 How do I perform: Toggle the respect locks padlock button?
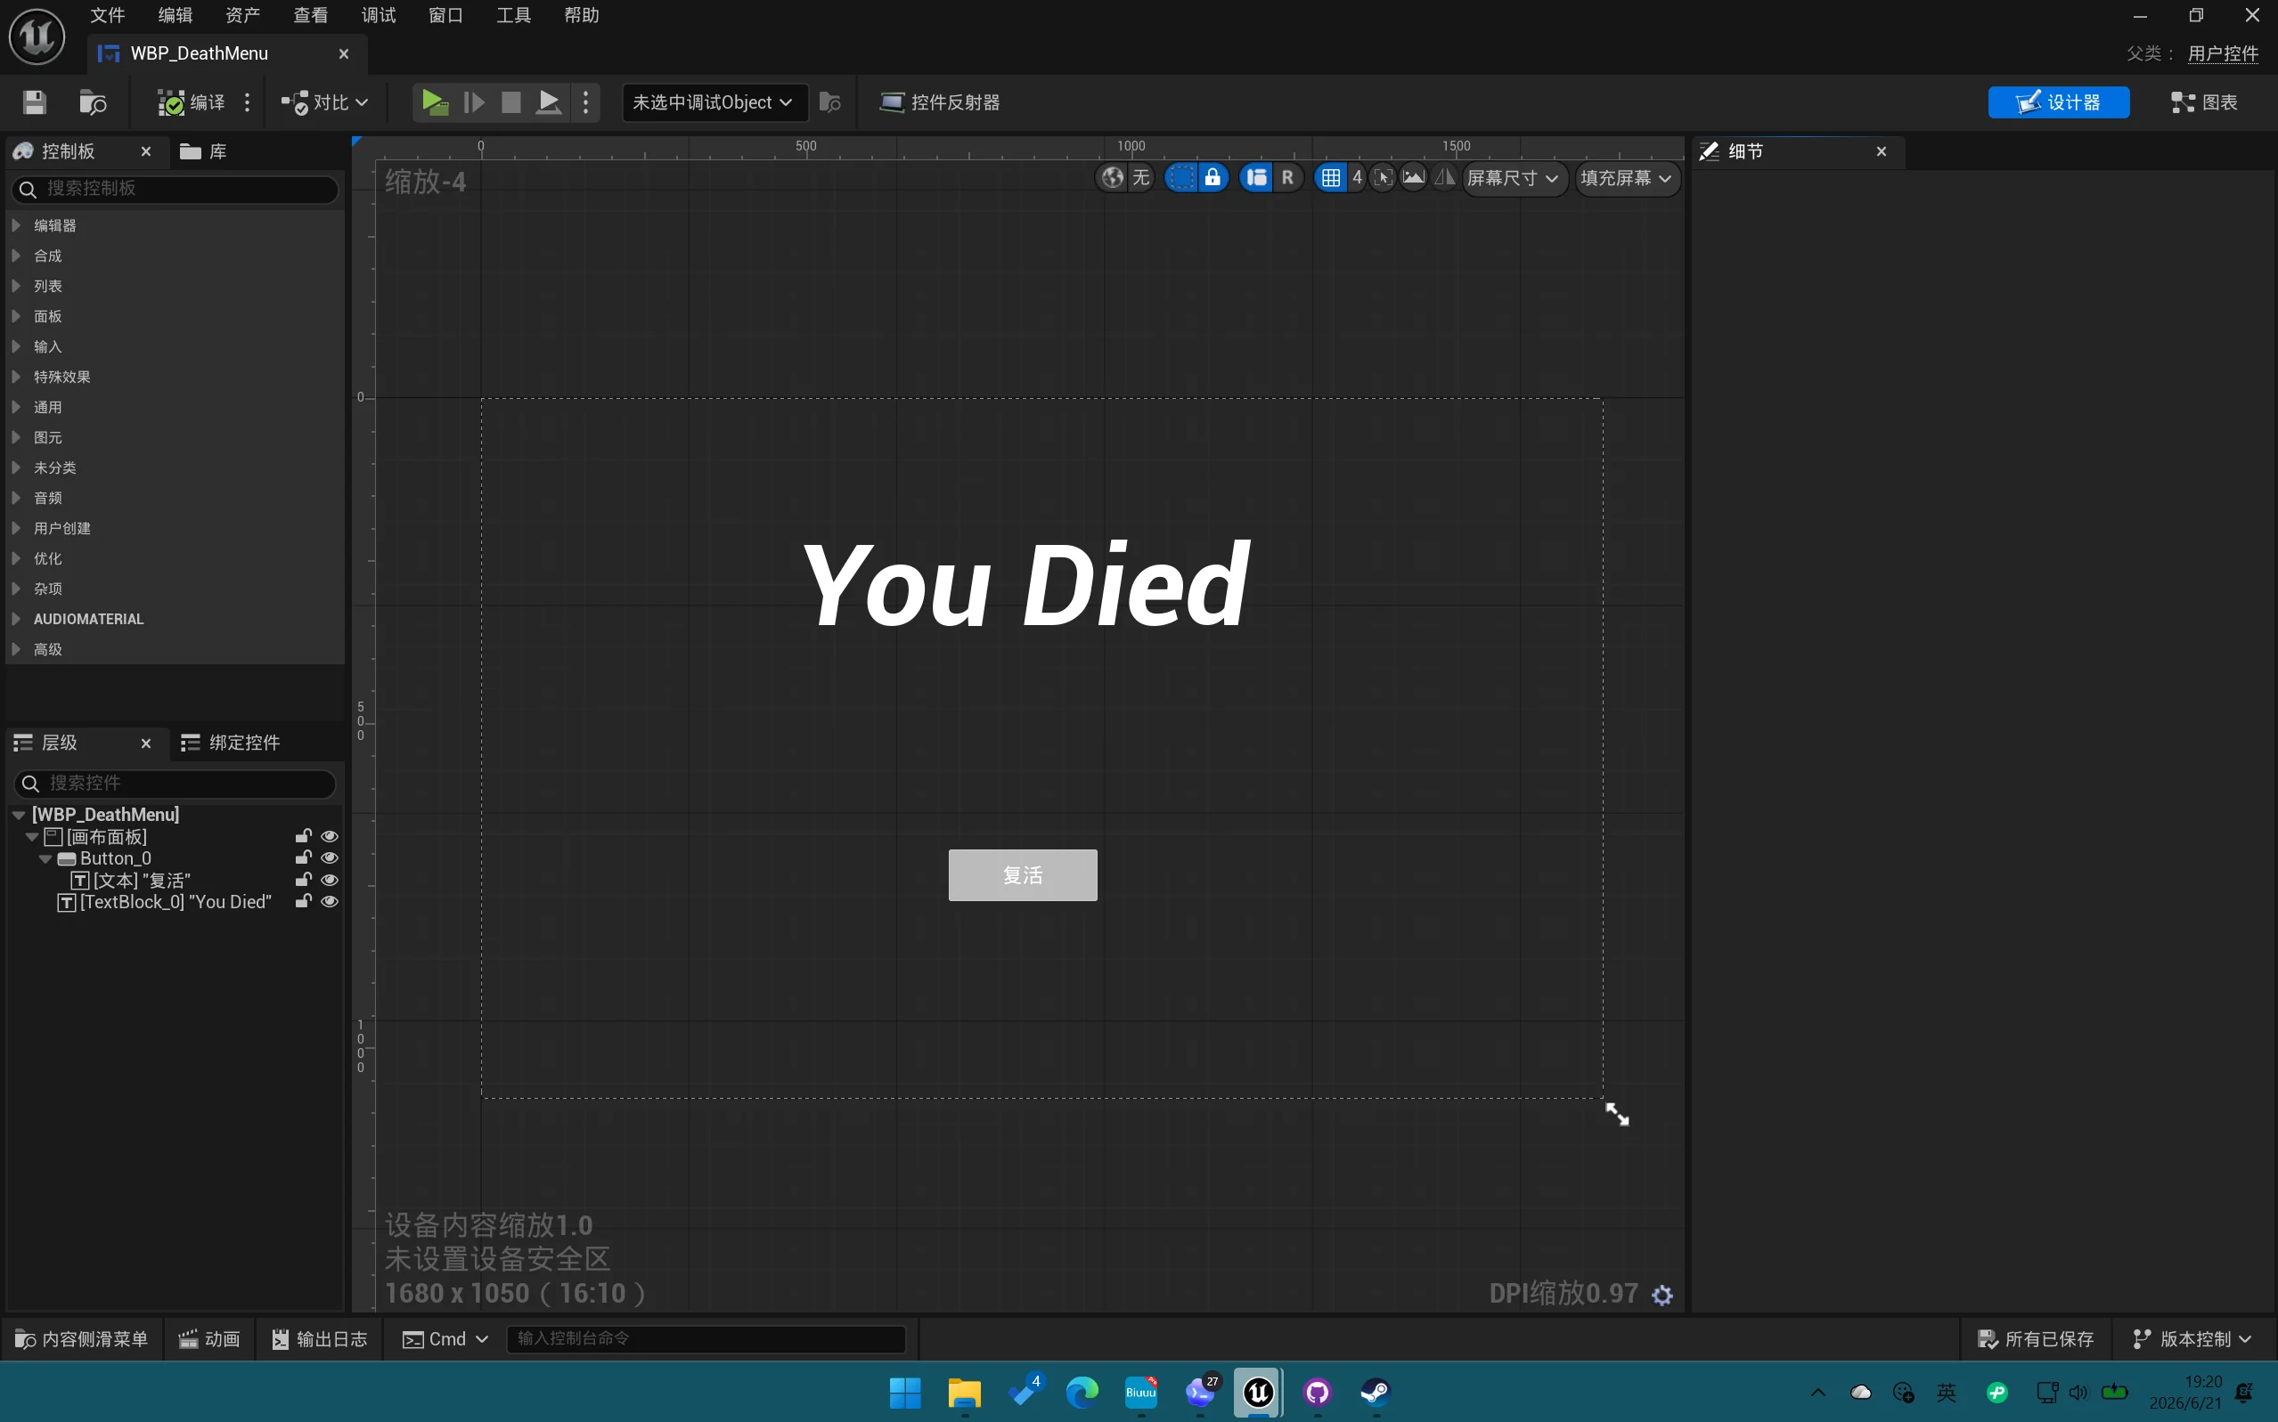(x=1212, y=178)
